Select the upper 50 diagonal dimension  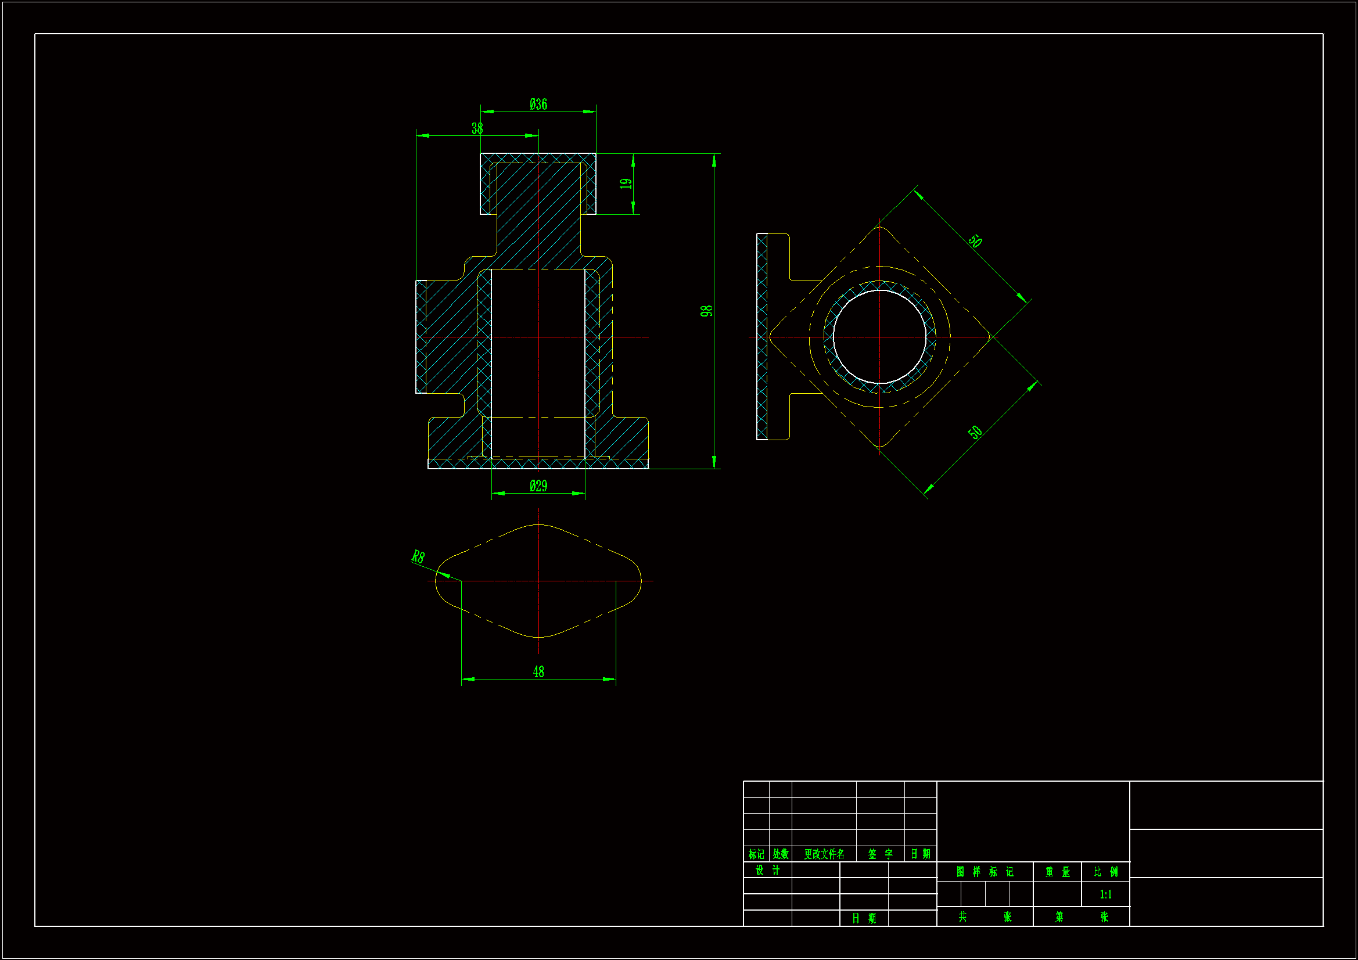coord(975,241)
